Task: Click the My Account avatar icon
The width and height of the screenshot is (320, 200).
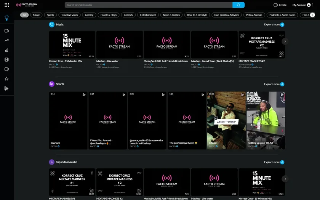Action: (309, 5)
